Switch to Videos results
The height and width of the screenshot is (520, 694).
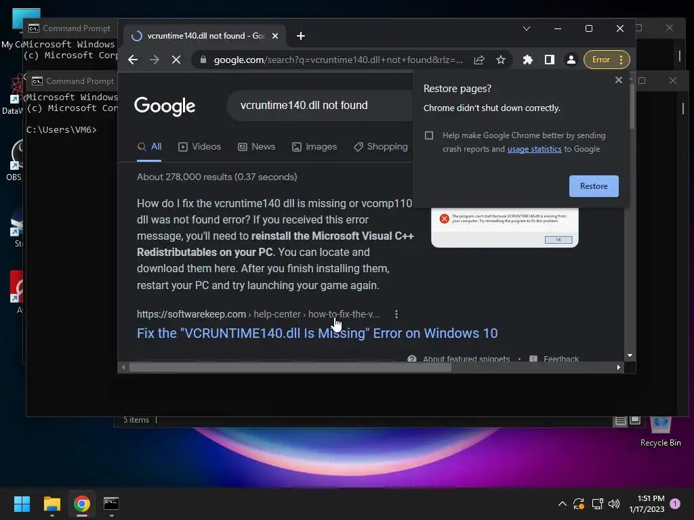point(199,147)
